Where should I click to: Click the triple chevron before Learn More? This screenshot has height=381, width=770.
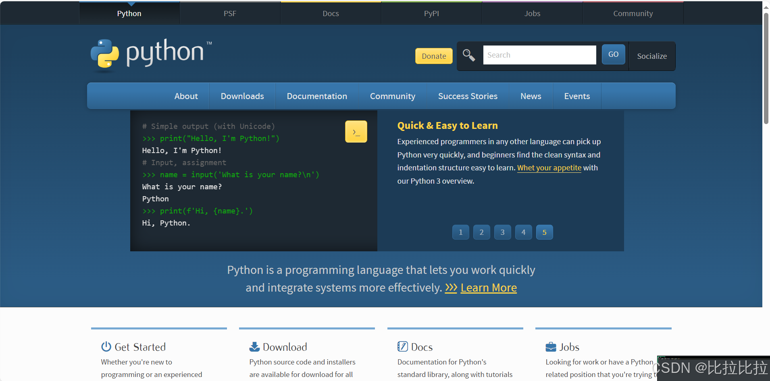451,288
